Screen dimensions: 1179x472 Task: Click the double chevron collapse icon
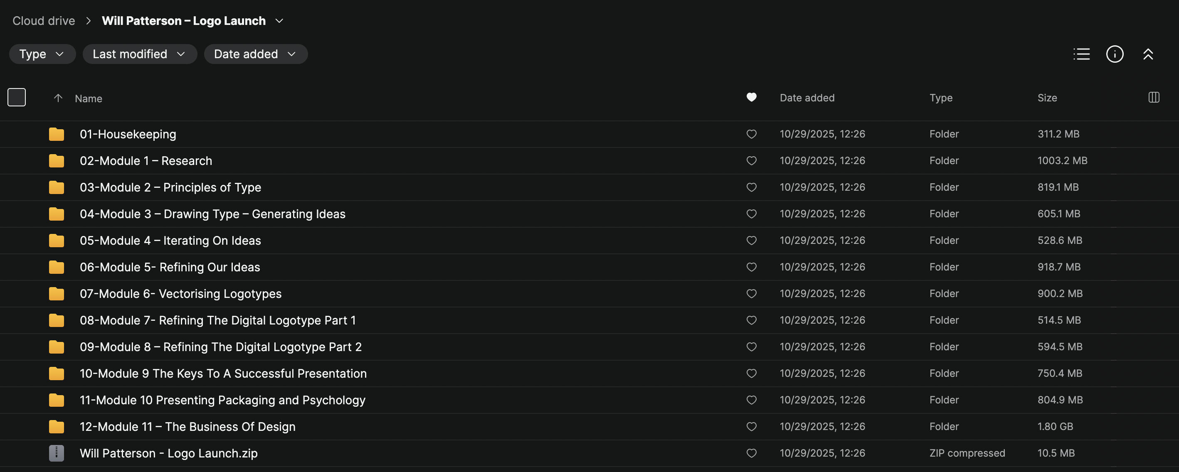(x=1147, y=54)
